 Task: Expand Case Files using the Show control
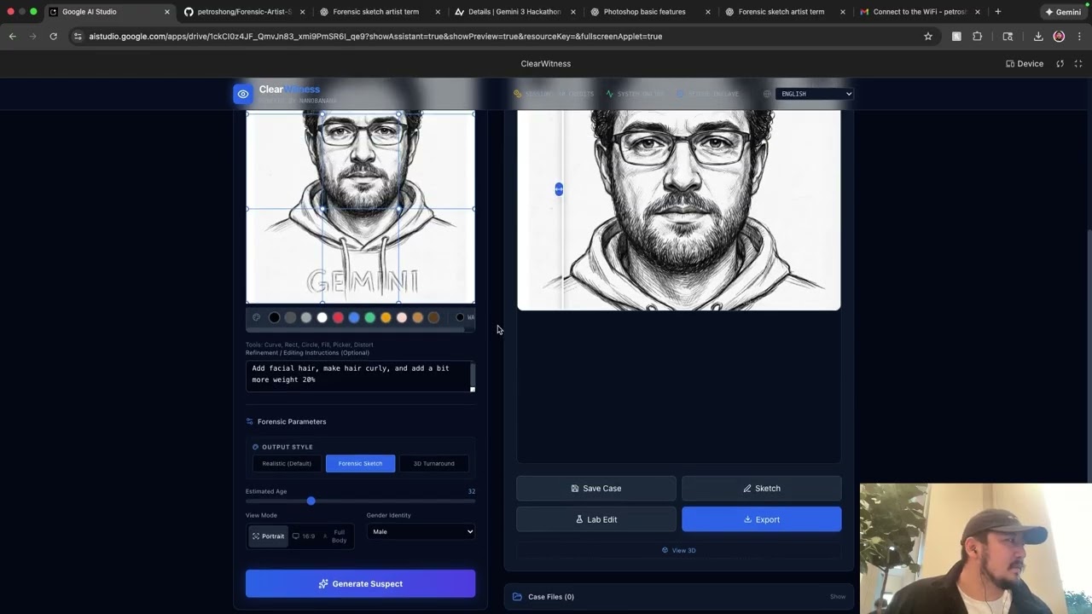pos(838,597)
